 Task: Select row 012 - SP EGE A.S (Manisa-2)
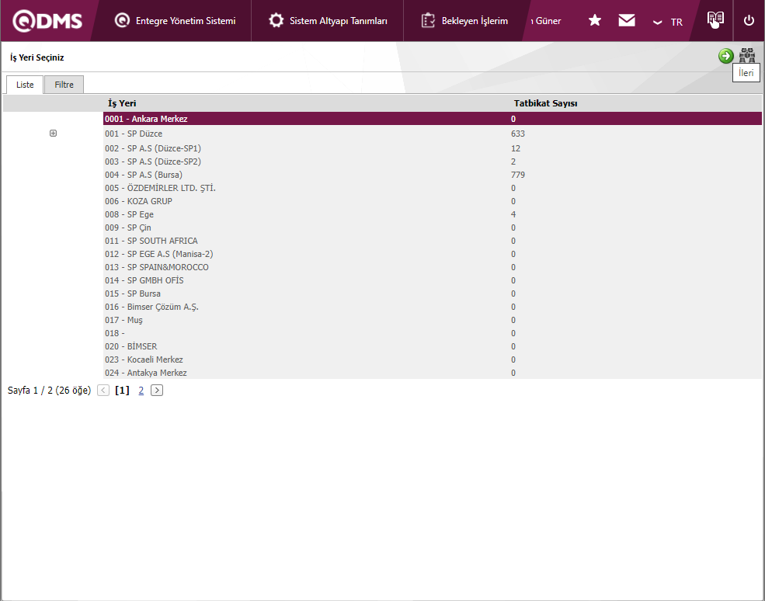pos(433,254)
